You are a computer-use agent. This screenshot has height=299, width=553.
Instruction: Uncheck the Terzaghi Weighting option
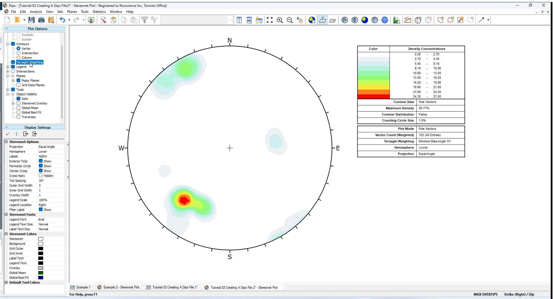pyautogui.click(x=13, y=62)
